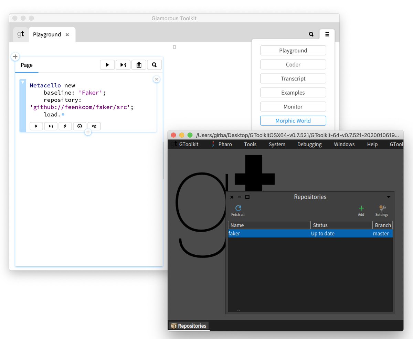Image resolution: width=413 pixels, height=339 pixels.
Task: Click Fetch all in Repositories toolbar
Action: tap(238, 211)
